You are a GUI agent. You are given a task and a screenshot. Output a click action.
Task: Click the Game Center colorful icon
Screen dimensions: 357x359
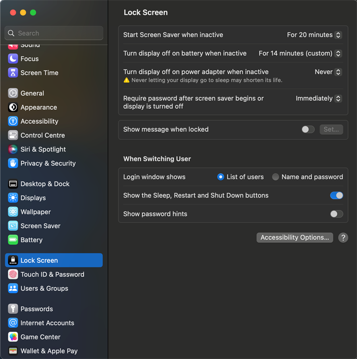13,337
